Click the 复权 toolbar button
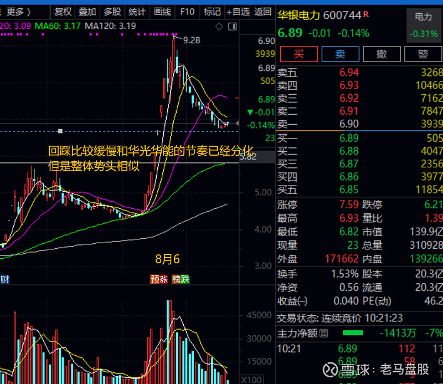This screenshot has height=384, width=443. pos(63,12)
